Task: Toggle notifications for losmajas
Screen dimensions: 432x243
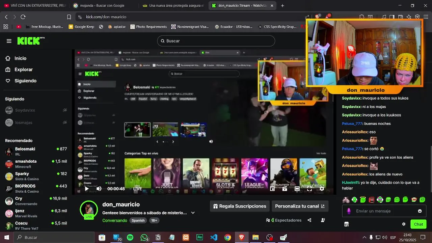Action: coord(65,123)
